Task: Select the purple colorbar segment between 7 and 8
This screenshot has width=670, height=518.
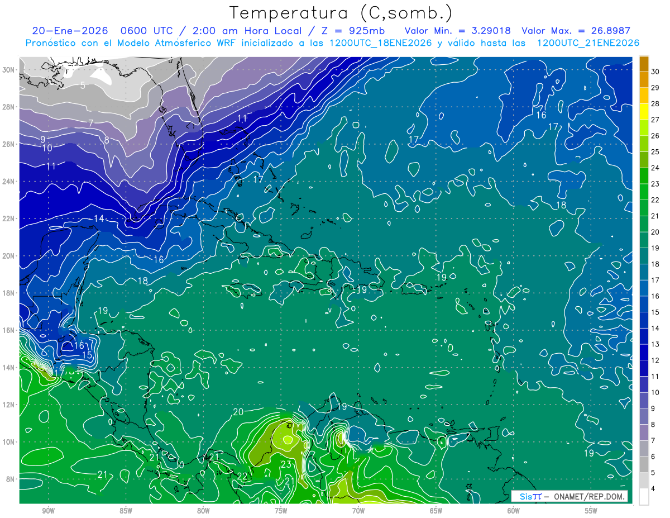Action: pos(644,433)
